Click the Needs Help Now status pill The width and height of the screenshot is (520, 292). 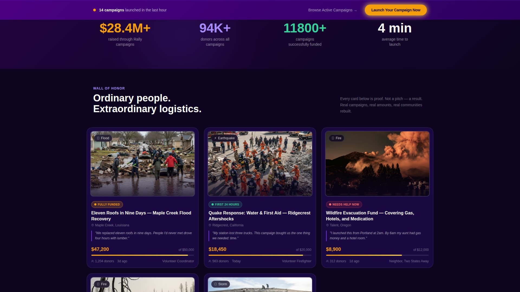[344, 204]
